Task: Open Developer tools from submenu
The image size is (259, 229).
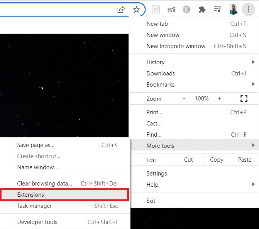Action: click(65, 222)
